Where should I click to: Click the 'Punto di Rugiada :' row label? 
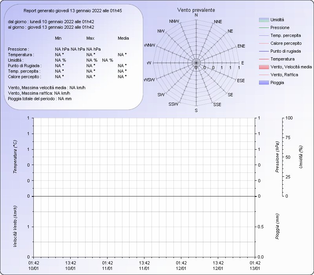pyautogui.click(x=25, y=66)
